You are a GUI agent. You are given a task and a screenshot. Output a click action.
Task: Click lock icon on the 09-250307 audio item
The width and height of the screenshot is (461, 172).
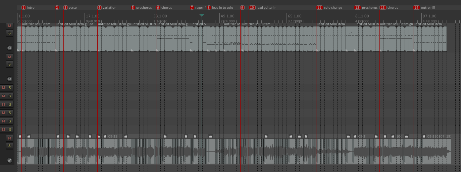(x=424, y=137)
